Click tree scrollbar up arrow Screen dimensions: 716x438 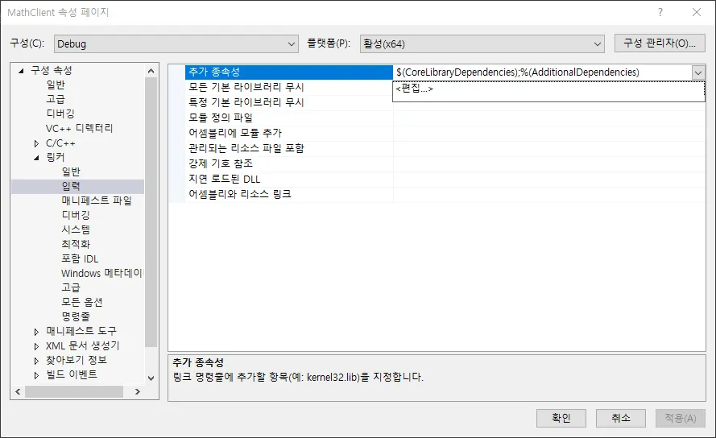click(151, 71)
